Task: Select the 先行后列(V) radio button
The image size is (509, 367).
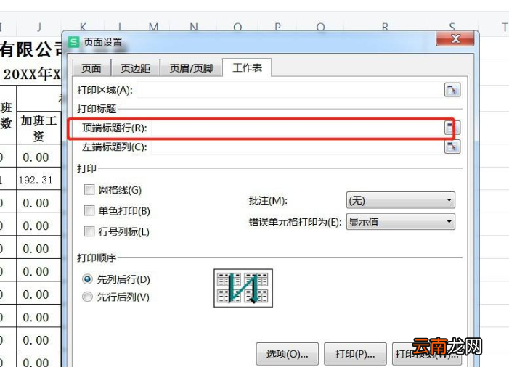Action: [x=87, y=297]
